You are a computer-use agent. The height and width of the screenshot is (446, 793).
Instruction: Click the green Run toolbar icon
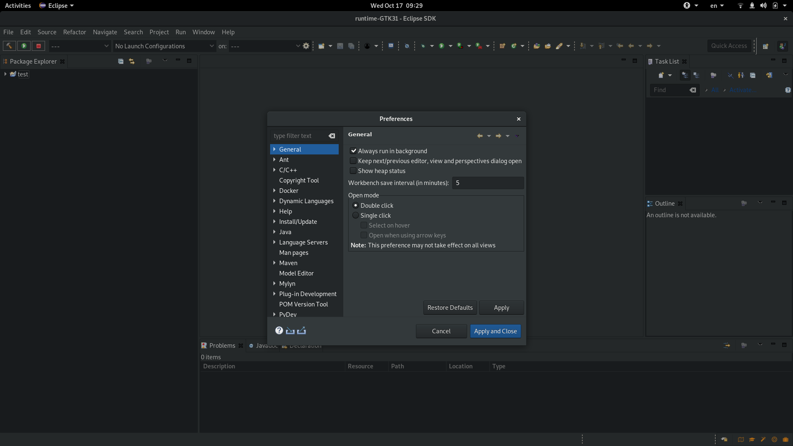(x=442, y=46)
